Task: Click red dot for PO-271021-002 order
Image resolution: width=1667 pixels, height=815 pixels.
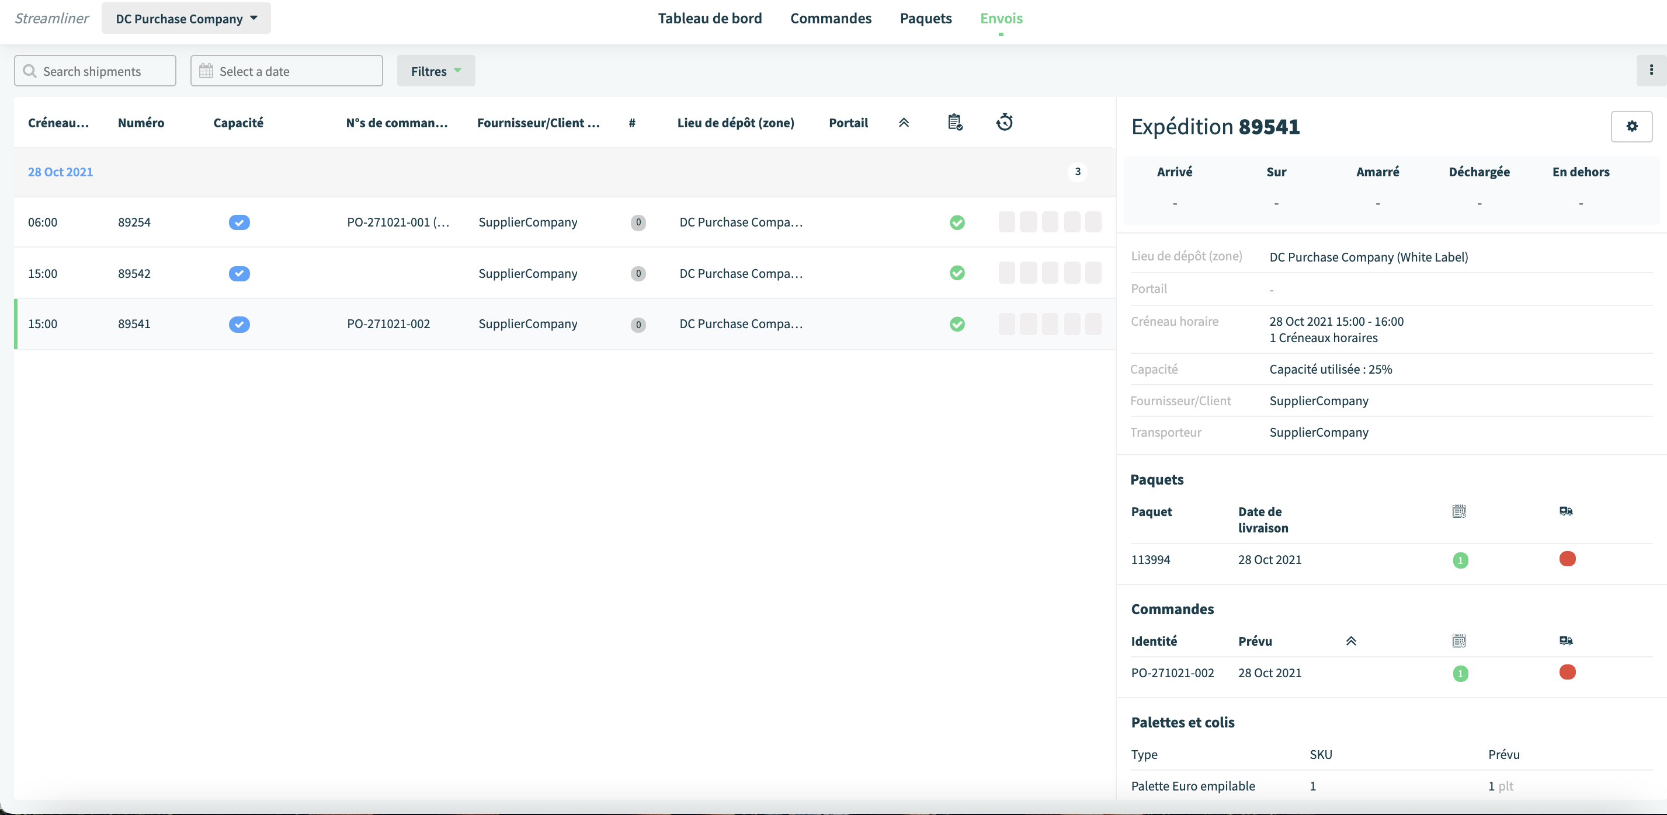Action: point(1567,672)
